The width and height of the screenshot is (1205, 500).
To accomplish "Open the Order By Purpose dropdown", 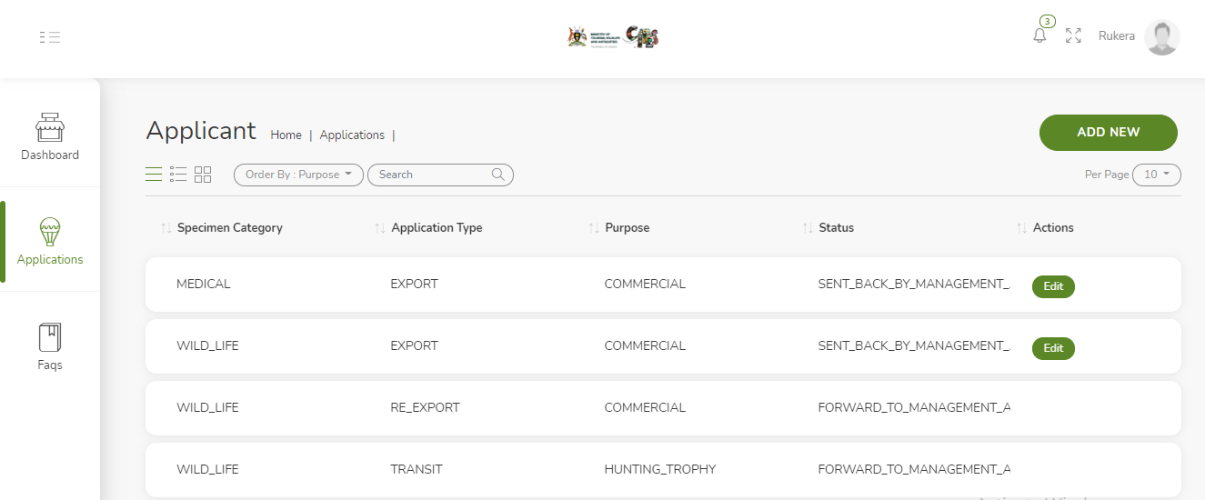I will pos(298,175).
